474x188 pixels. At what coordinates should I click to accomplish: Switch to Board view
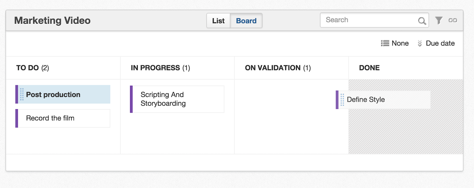point(246,21)
